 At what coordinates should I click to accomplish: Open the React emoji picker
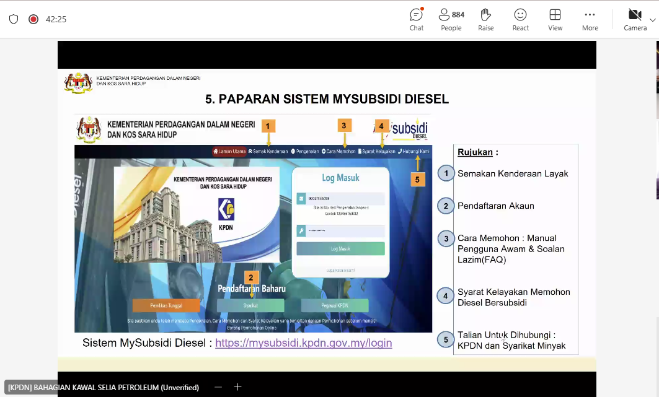(x=520, y=19)
